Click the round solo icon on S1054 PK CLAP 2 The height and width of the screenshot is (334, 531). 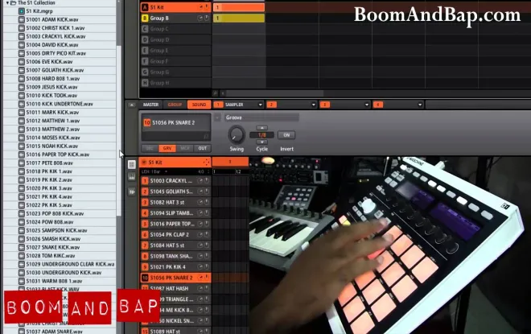(200, 234)
